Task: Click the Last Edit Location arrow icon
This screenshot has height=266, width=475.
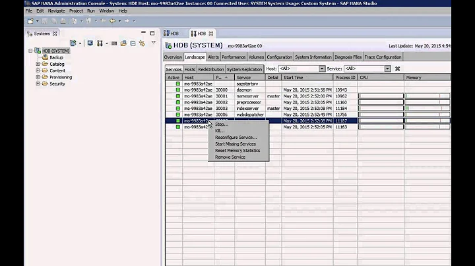Action: 103,21
